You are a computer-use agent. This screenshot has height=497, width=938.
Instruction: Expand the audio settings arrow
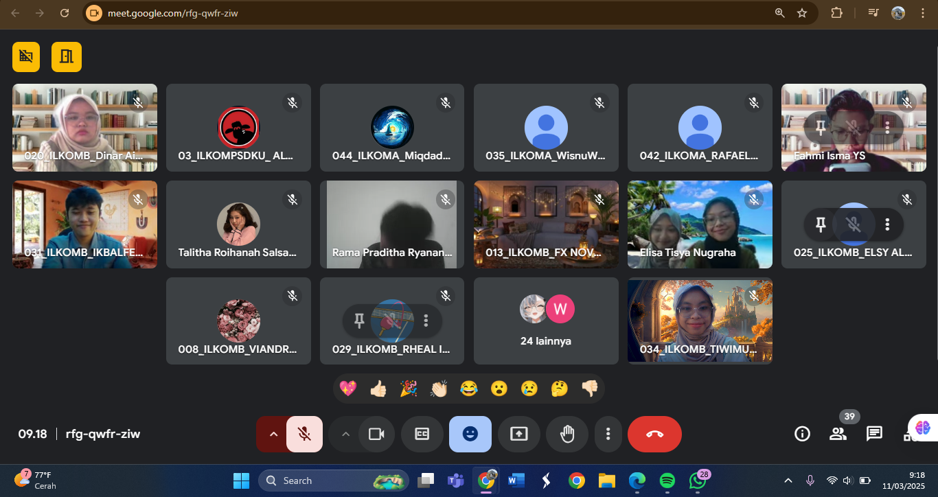tap(273, 434)
